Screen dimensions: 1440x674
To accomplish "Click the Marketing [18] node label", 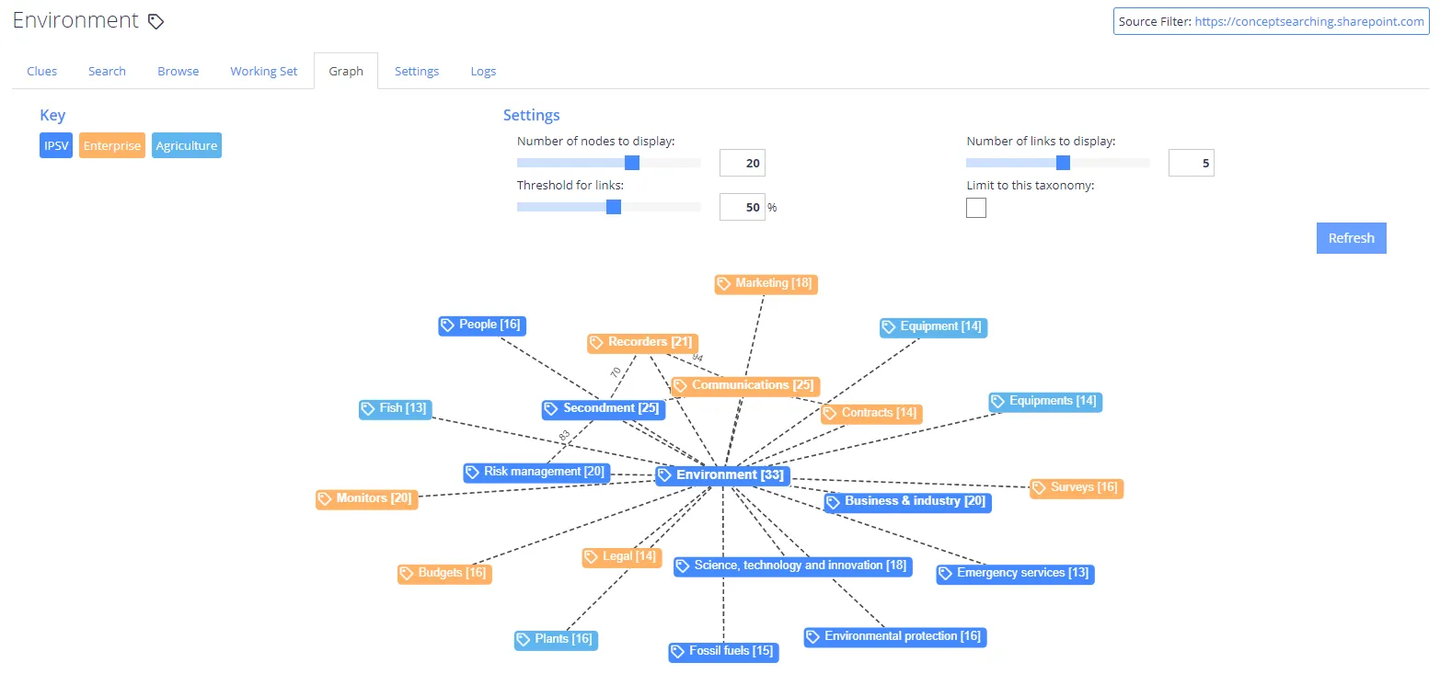I will tap(774, 283).
